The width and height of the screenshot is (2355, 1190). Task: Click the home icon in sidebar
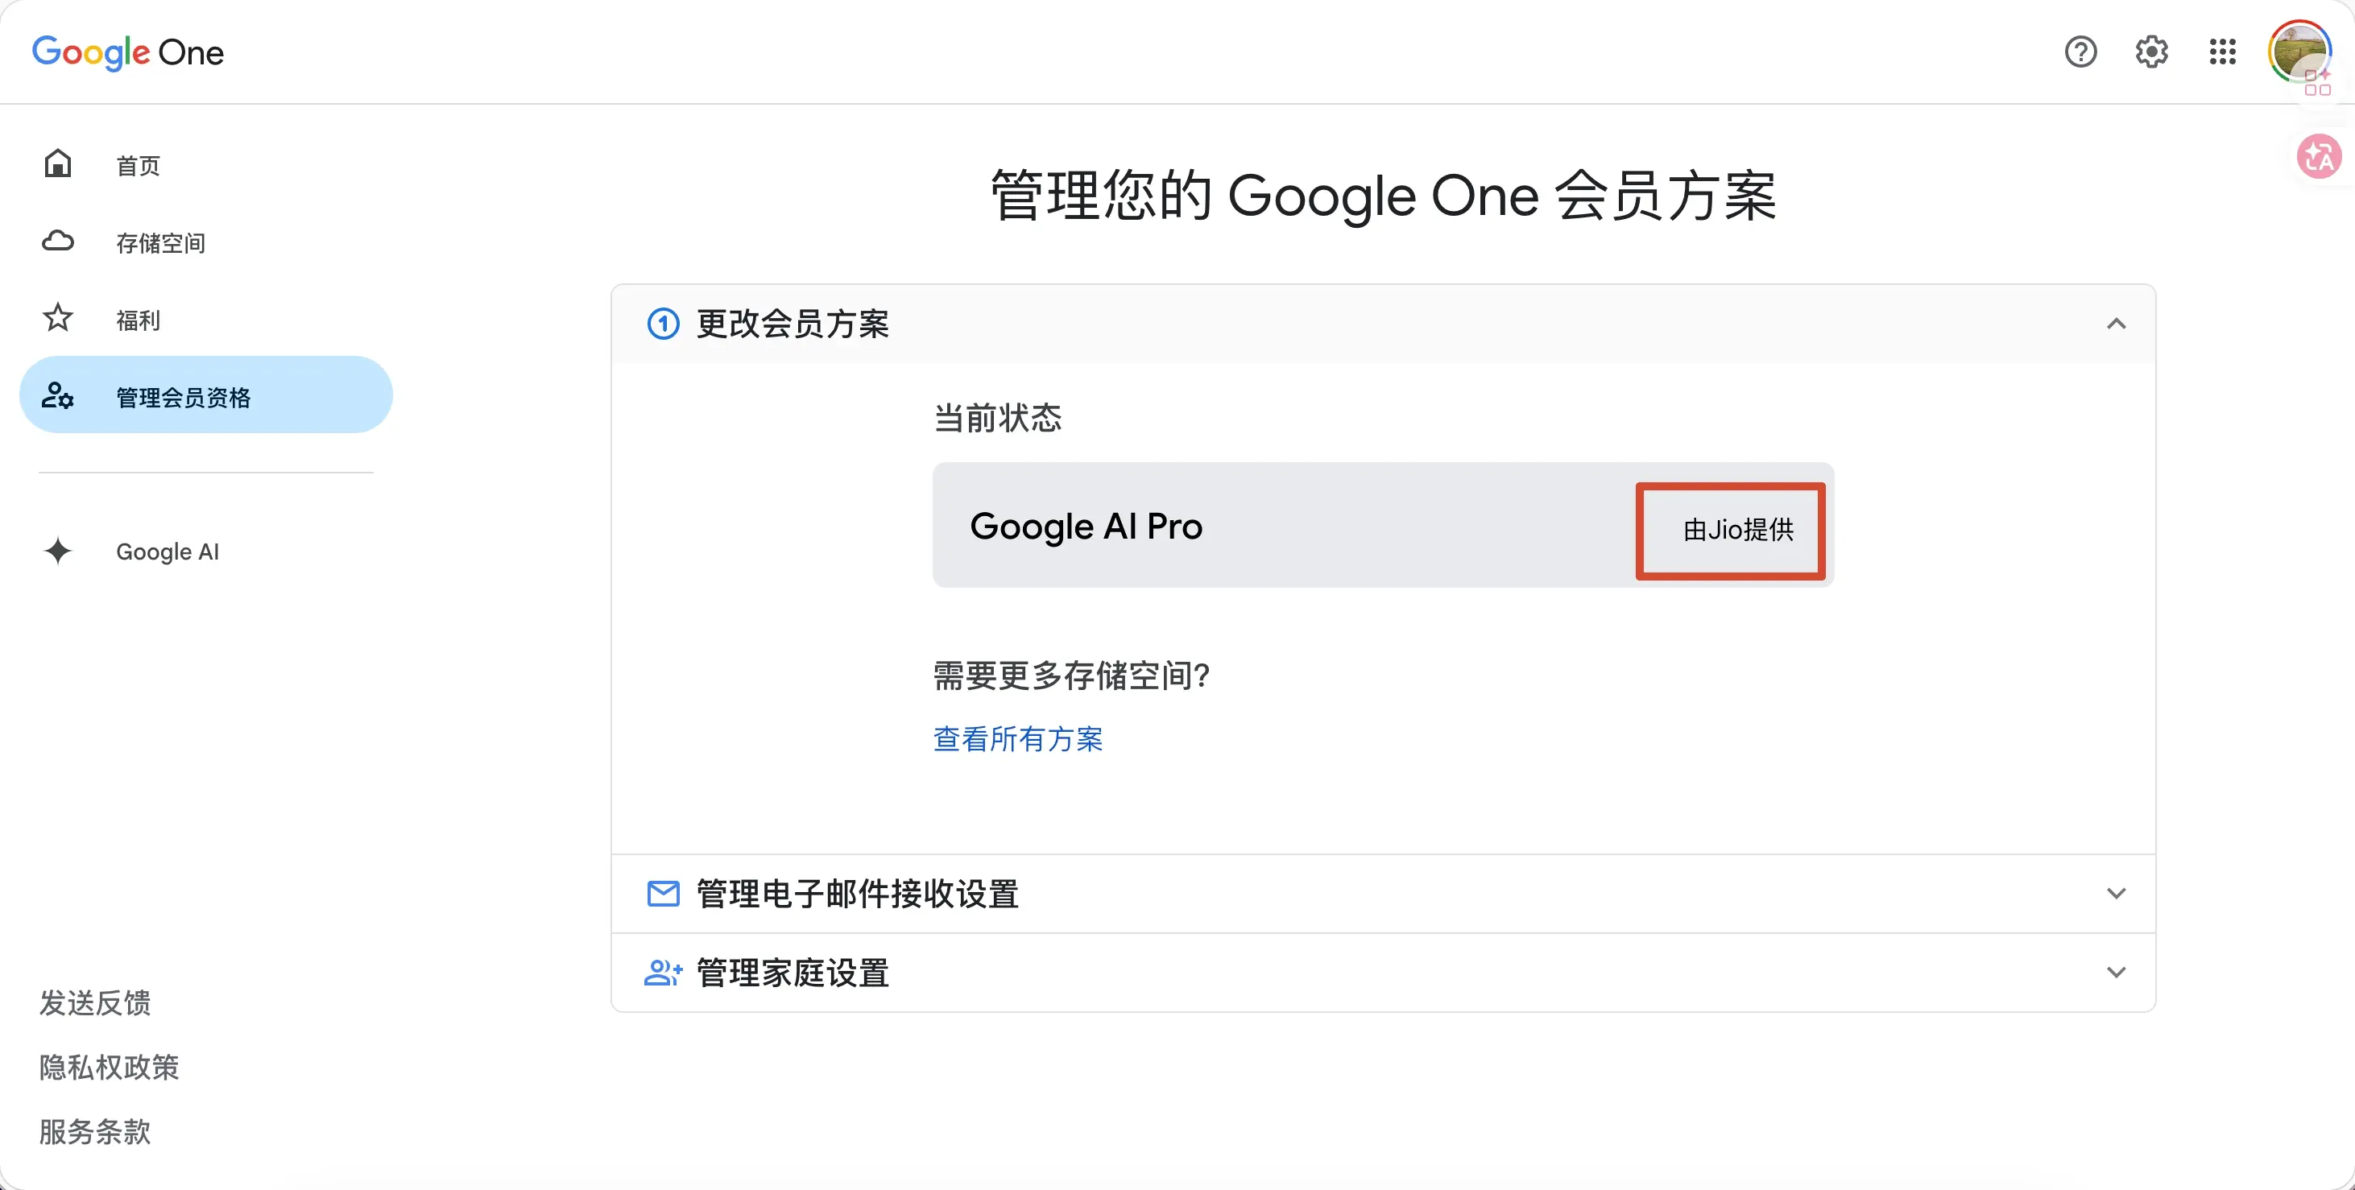click(x=58, y=163)
